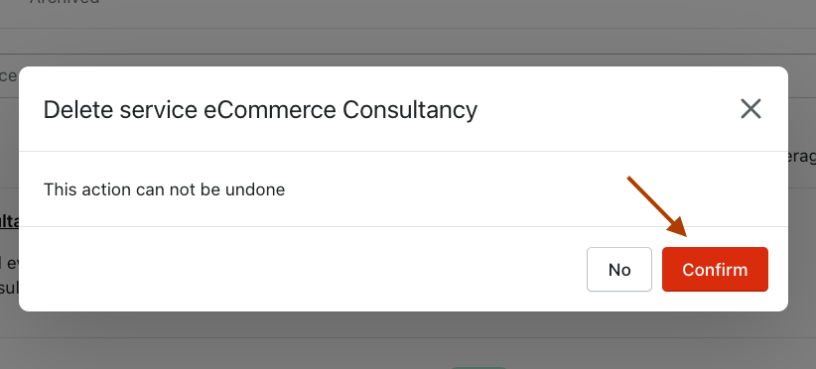This screenshot has width=816, height=369.
Task: Choose No to cancel deletion
Action: (619, 269)
